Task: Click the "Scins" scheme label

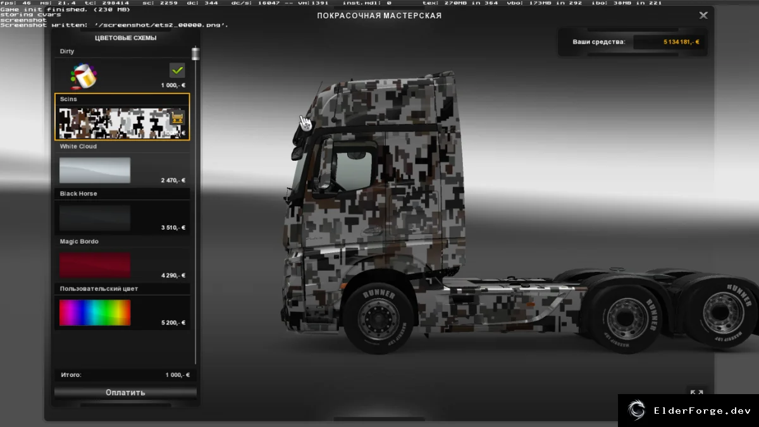Action: click(x=68, y=99)
